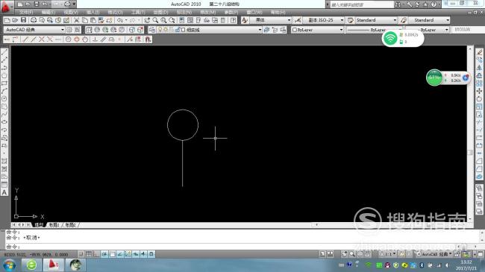The height and width of the screenshot is (272, 485).
Task: Open the Properties palette icon
Action: pyautogui.click(x=182, y=20)
